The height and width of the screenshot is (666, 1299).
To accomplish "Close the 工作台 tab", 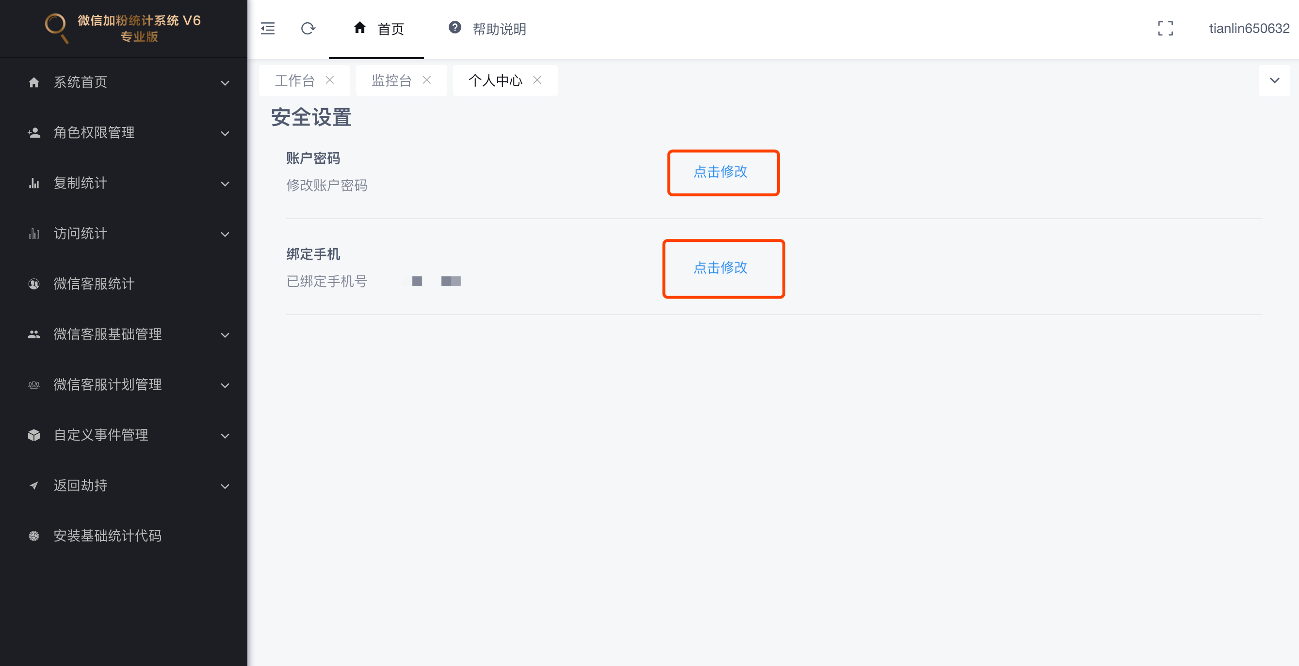I will (x=330, y=80).
